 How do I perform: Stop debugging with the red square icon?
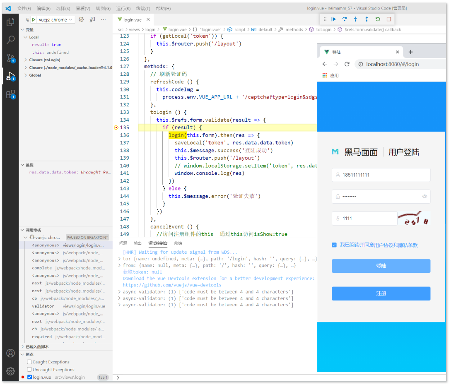pos(389,19)
